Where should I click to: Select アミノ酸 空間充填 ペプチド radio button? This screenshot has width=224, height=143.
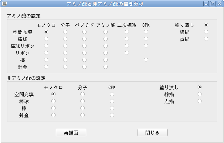click(x=84, y=32)
